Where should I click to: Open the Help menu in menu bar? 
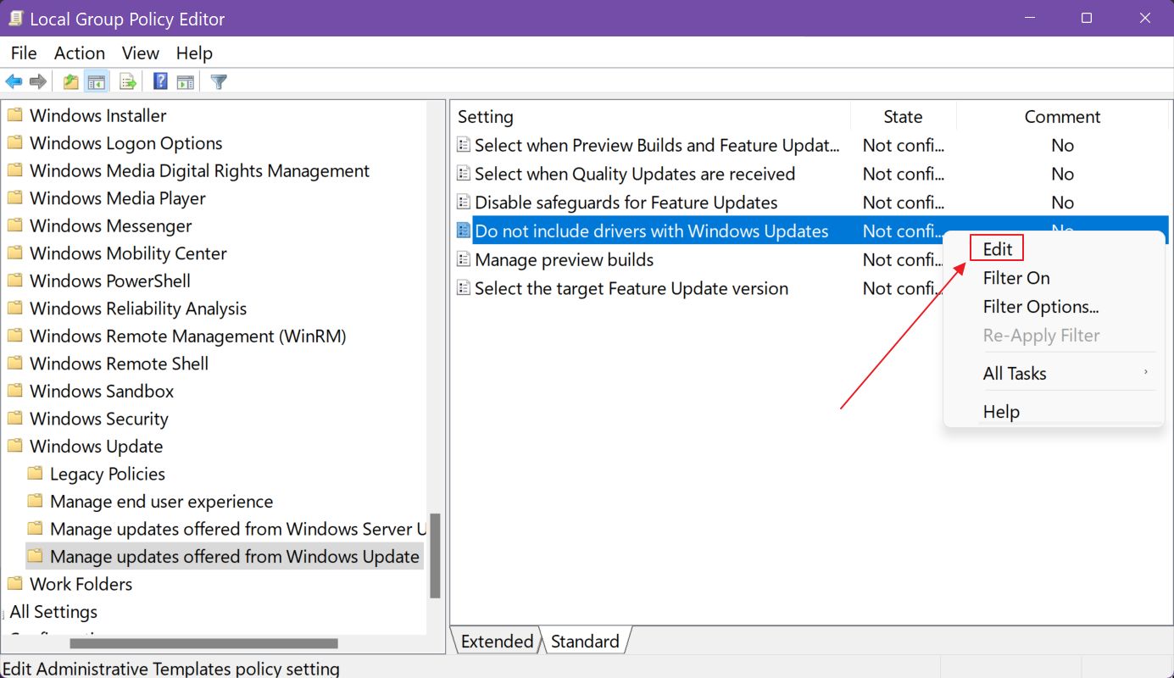(x=194, y=53)
